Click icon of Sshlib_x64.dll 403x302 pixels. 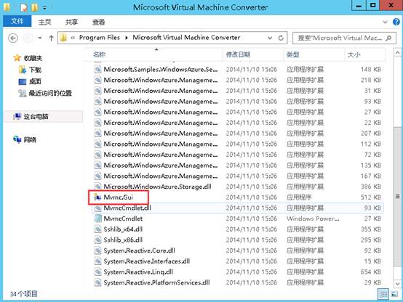click(x=97, y=229)
